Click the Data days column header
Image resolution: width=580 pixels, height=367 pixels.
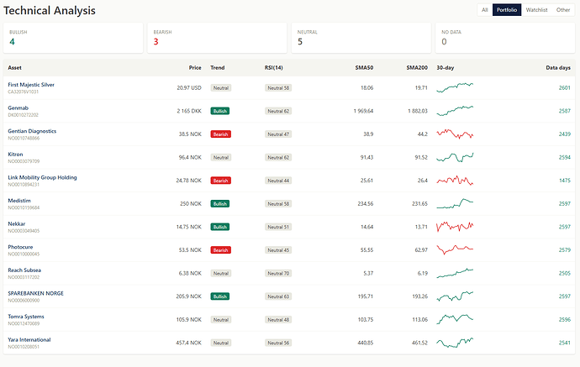point(558,68)
